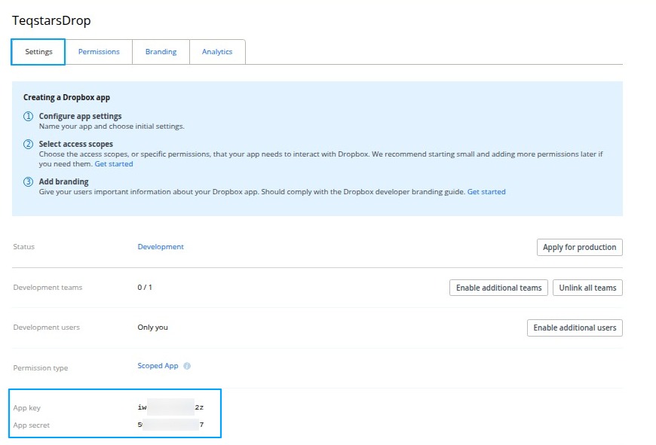Select the TeqstarsDrop app title
The image size is (656, 445).
[51, 20]
